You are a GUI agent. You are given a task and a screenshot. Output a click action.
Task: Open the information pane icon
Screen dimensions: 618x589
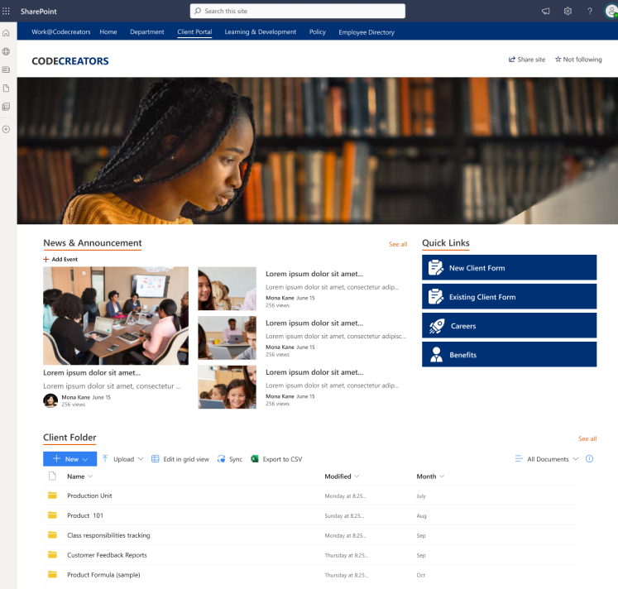(590, 459)
